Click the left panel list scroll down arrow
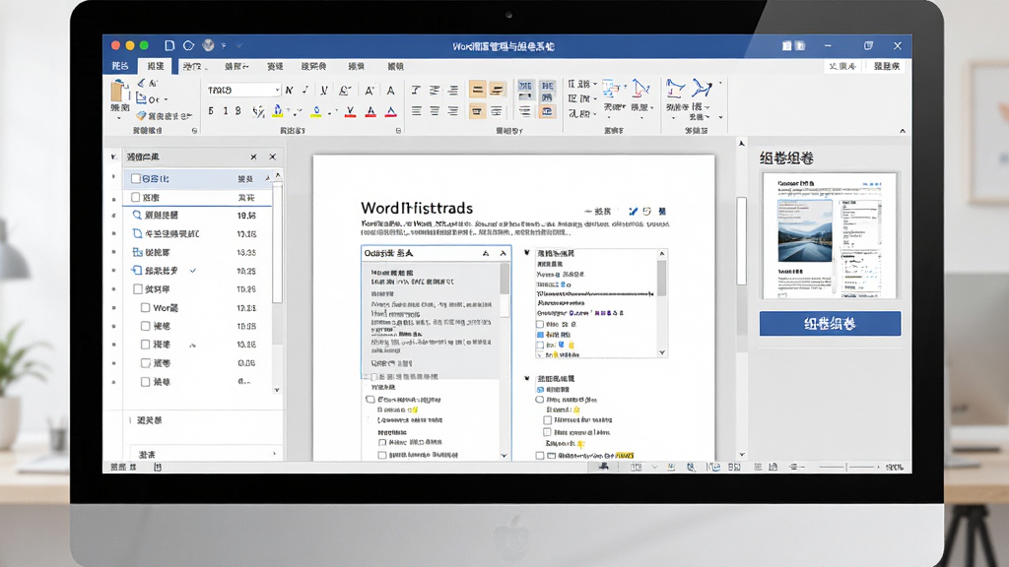1009x567 pixels. pyautogui.click(x=277, y=390)
